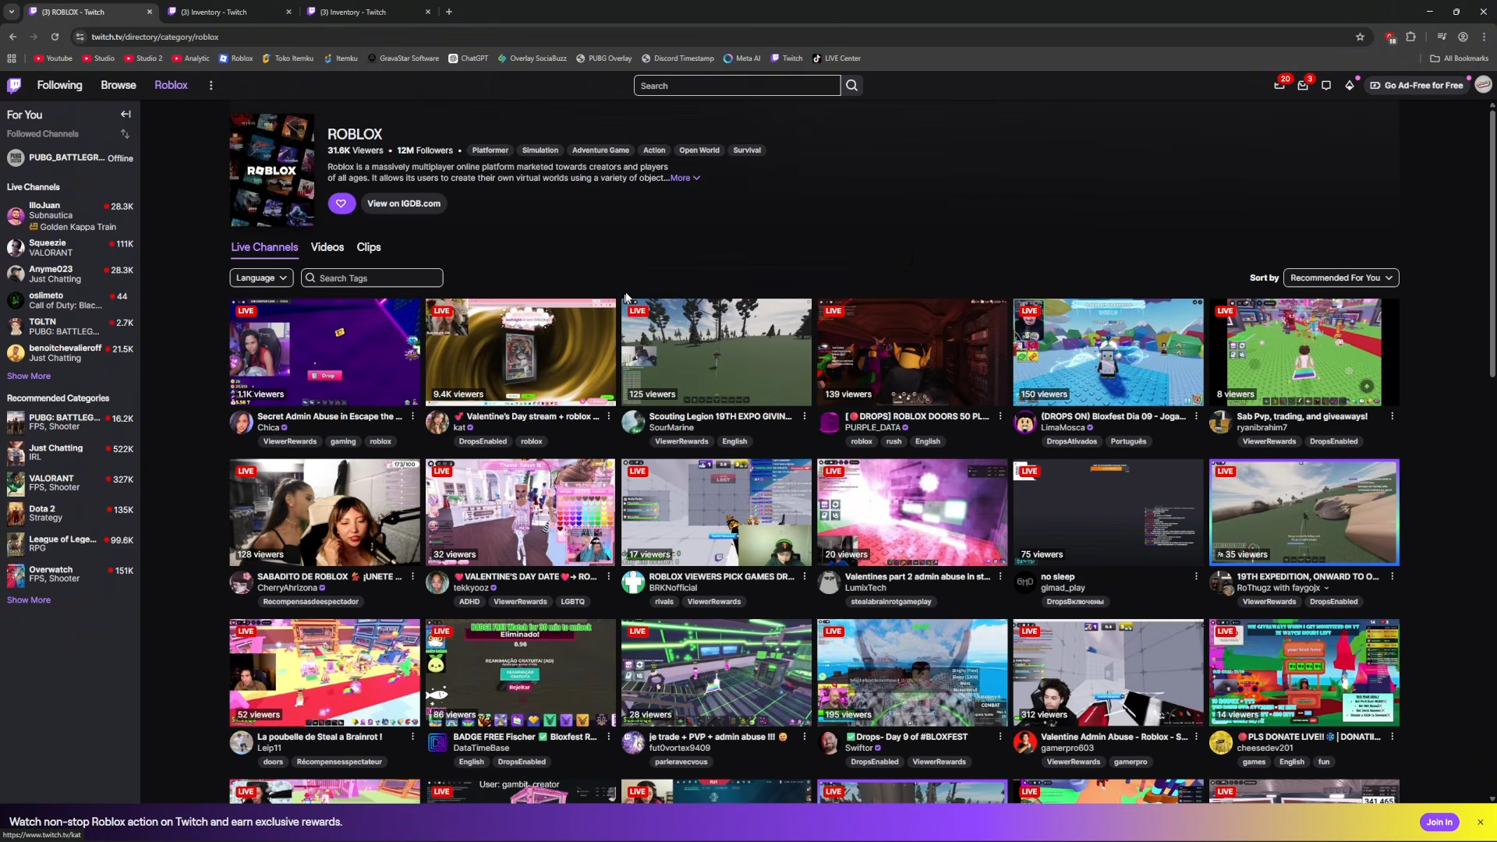1497x842 pixels.
Task: Switch to the Clips tab
Action: [x=369, y=247]
